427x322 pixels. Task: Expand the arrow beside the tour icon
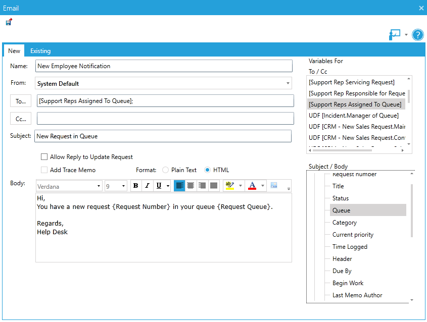point(406,35)
